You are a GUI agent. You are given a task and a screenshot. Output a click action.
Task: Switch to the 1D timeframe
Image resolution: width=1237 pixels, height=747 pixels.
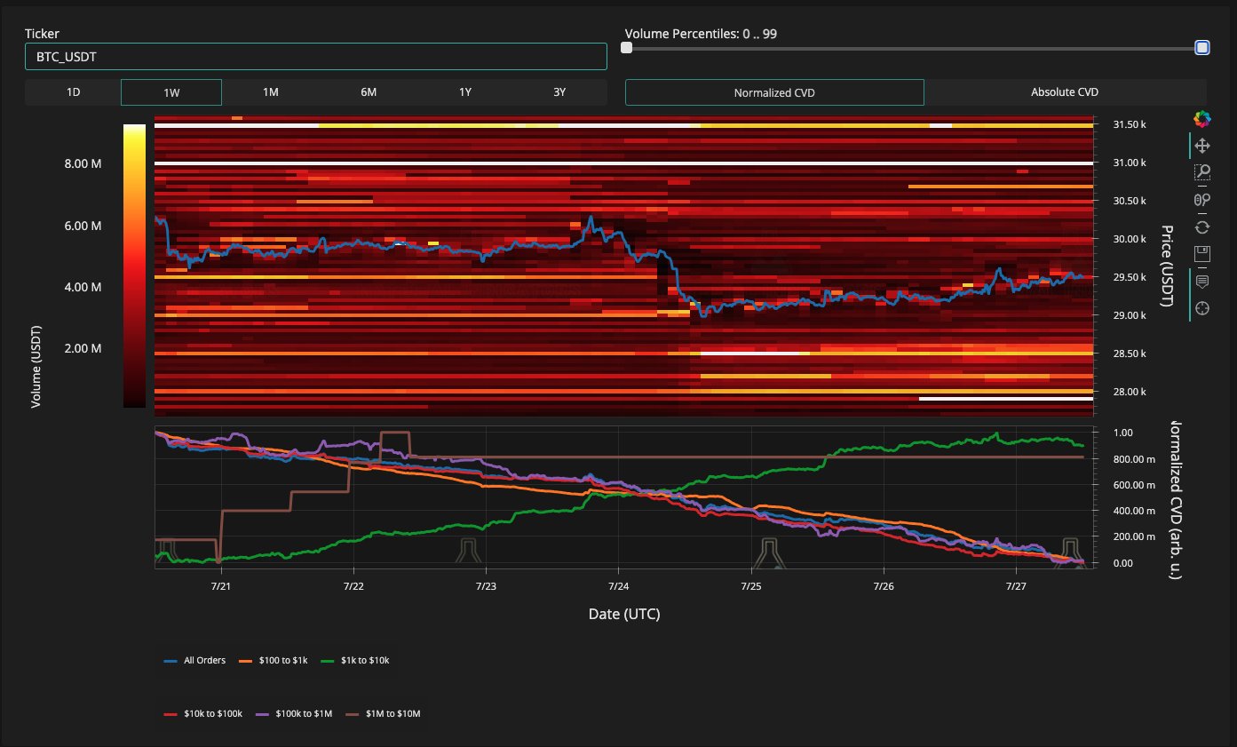tap(73, 92)
